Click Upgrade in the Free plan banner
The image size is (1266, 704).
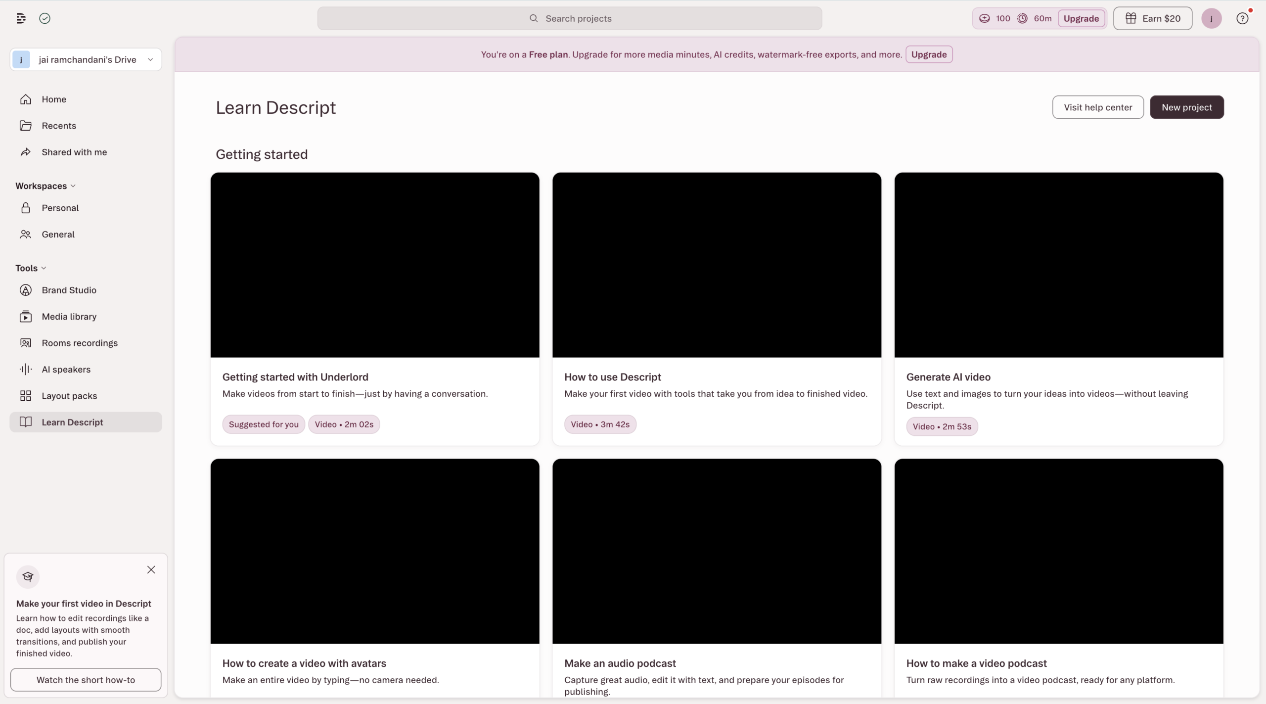[x=929, y=54]
